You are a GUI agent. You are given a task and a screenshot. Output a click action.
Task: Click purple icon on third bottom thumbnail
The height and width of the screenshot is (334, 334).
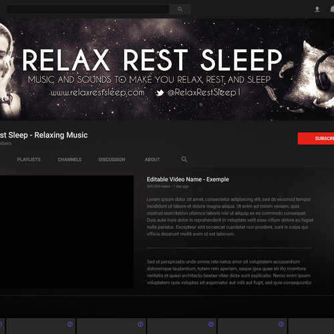tap(210, 325)
